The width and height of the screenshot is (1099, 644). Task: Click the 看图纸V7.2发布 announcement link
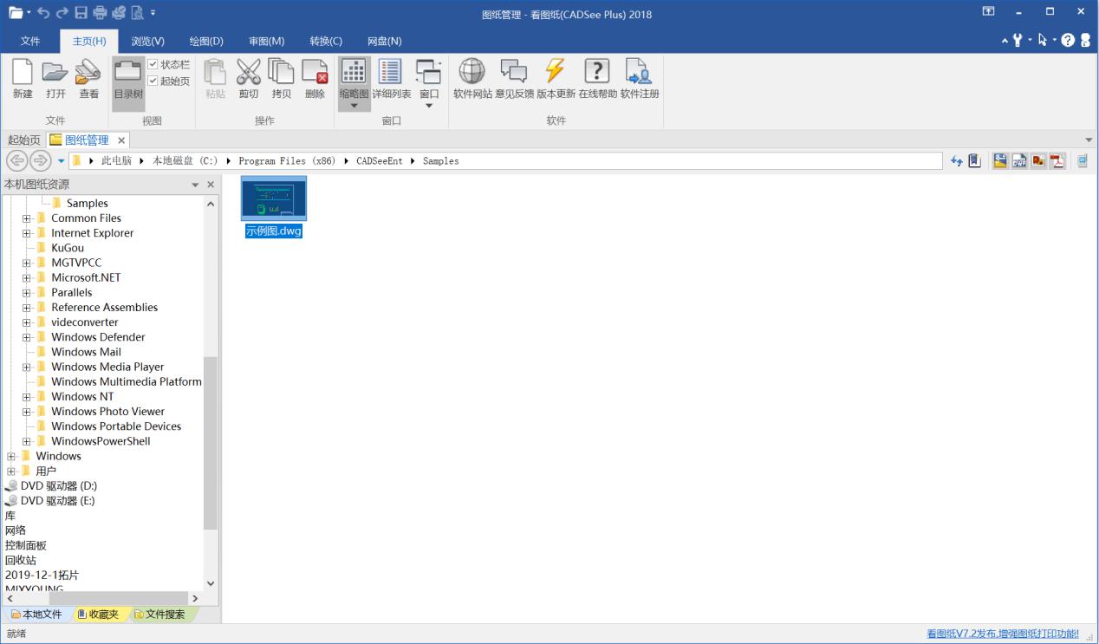point(1002,634)
